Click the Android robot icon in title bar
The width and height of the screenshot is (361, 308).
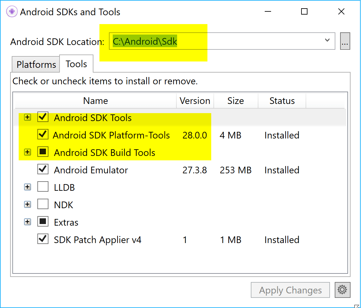click(11, 11)
